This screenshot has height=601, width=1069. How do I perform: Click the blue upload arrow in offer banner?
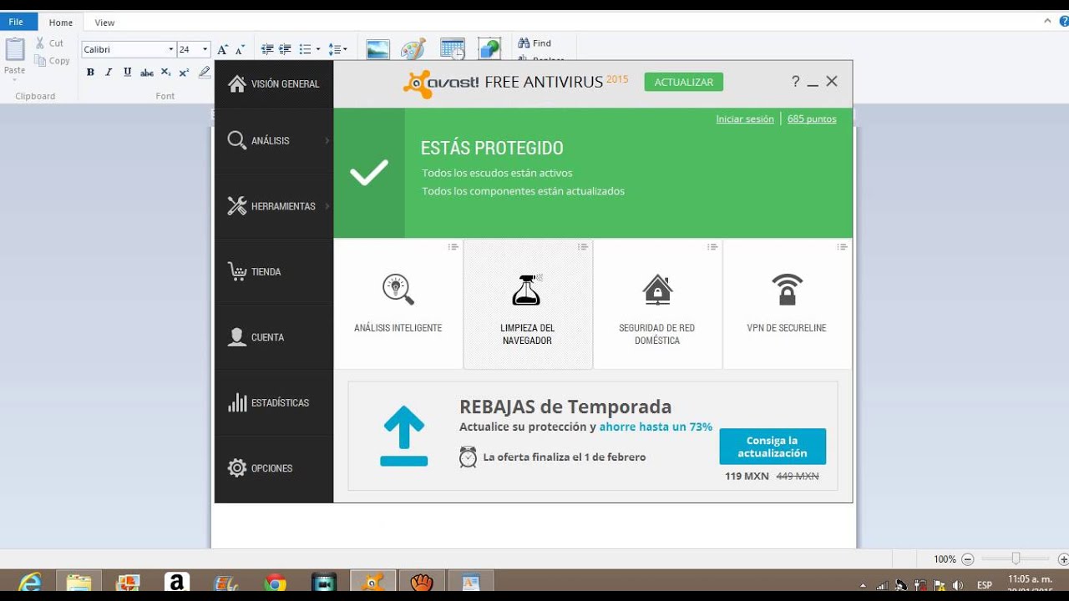tap(404, 436)
